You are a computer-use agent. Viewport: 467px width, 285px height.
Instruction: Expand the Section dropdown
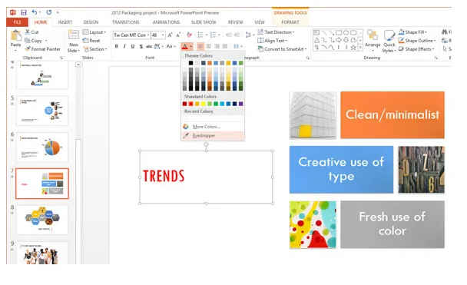tap(95, 49)
